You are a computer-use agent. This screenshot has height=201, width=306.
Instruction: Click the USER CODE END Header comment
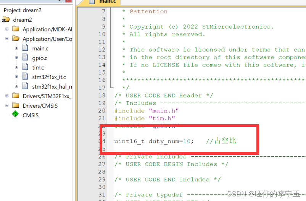point(164,96)
